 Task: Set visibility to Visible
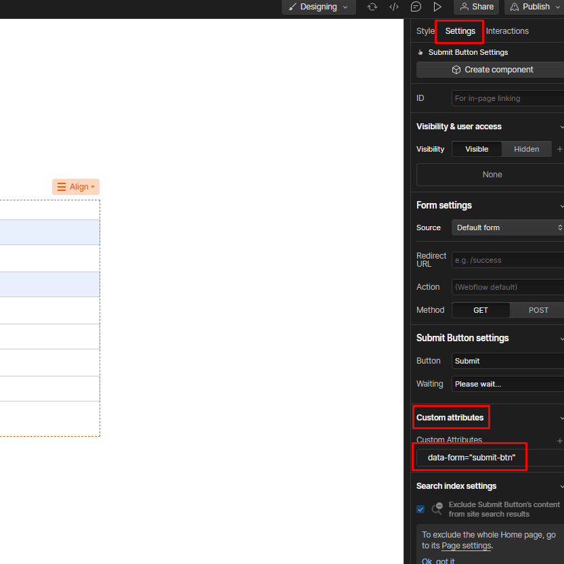(x=477, y=149)
